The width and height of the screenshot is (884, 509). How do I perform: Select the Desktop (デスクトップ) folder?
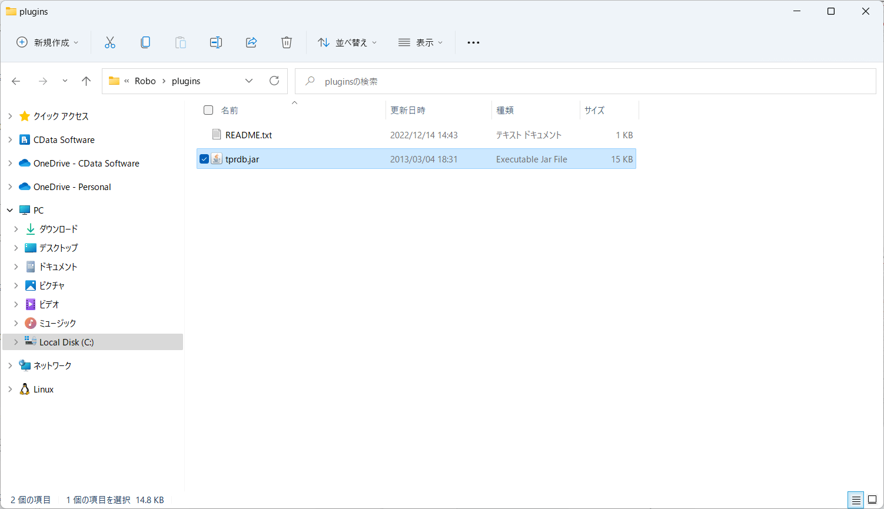[x=58, y=248]
